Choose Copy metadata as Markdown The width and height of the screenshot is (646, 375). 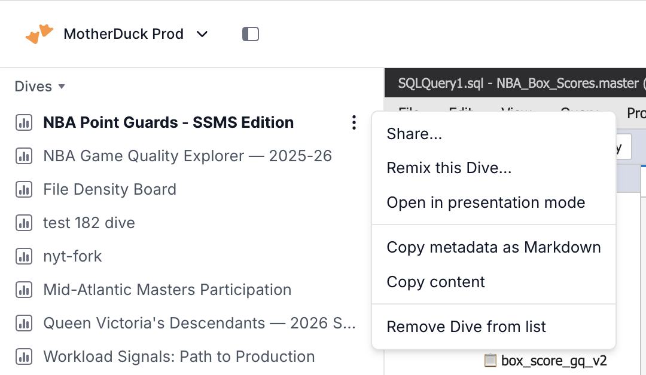coord(493,248)
